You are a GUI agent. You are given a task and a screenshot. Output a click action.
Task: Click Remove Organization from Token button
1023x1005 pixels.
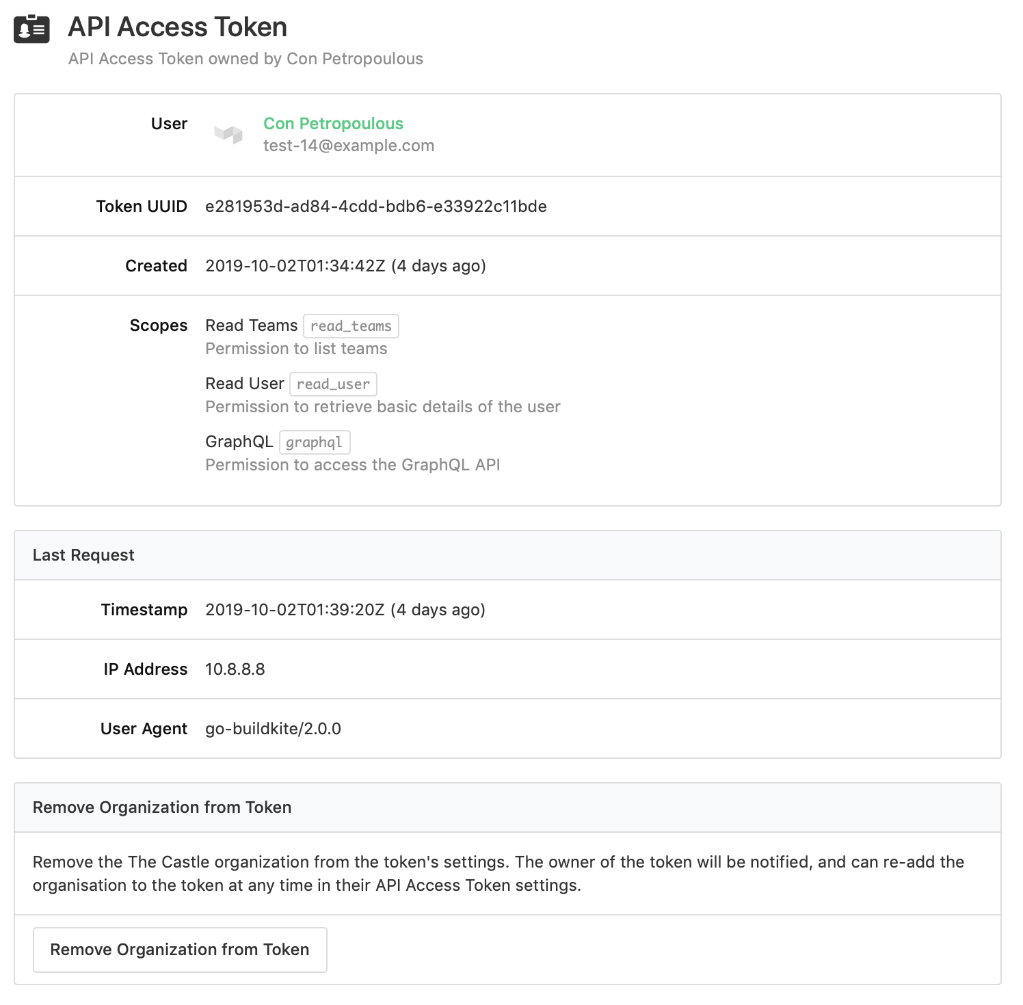point(180,950)
